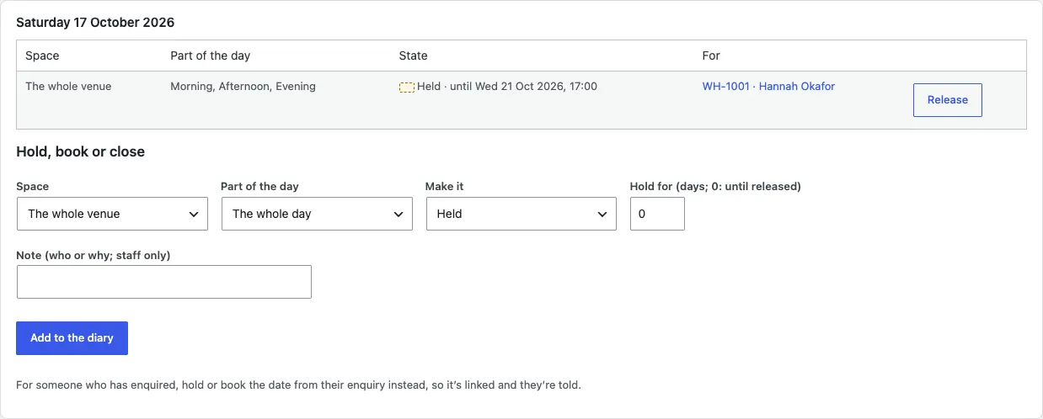Click the State column header
The image size is (1043, 419).
(413, 56)
